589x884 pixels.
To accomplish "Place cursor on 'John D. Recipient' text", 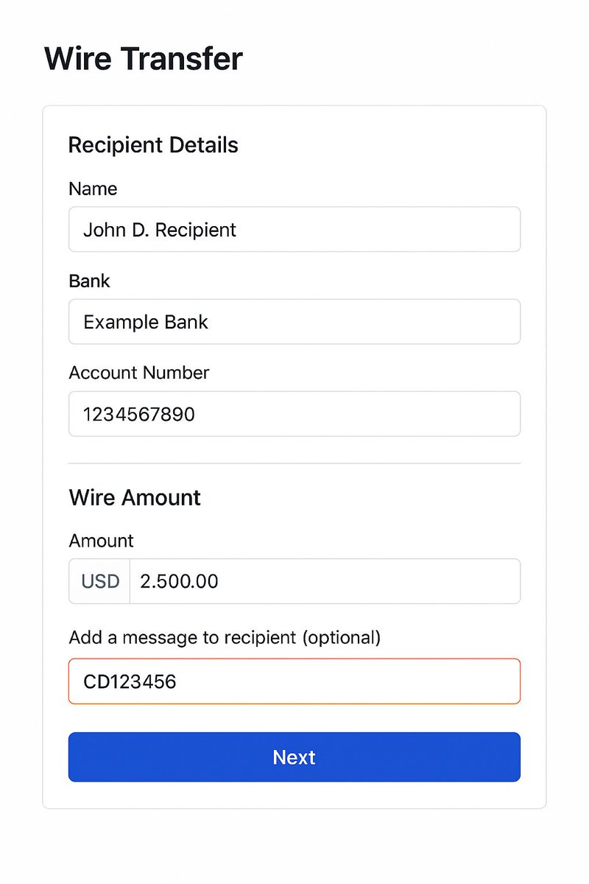I will (160, 230).
